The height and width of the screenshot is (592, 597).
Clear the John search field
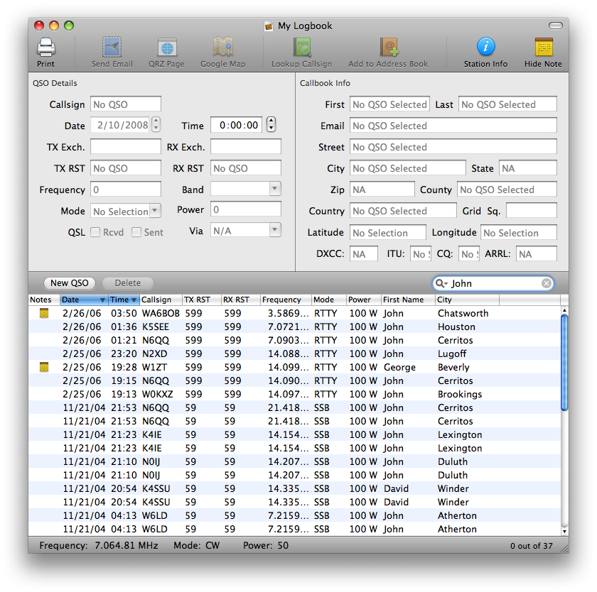point(546,283)
